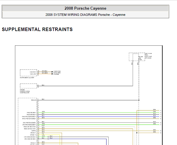Click off-page connector number 7 on right edge
The width and height of the screenshot is (177, 145).
[161, 125]
